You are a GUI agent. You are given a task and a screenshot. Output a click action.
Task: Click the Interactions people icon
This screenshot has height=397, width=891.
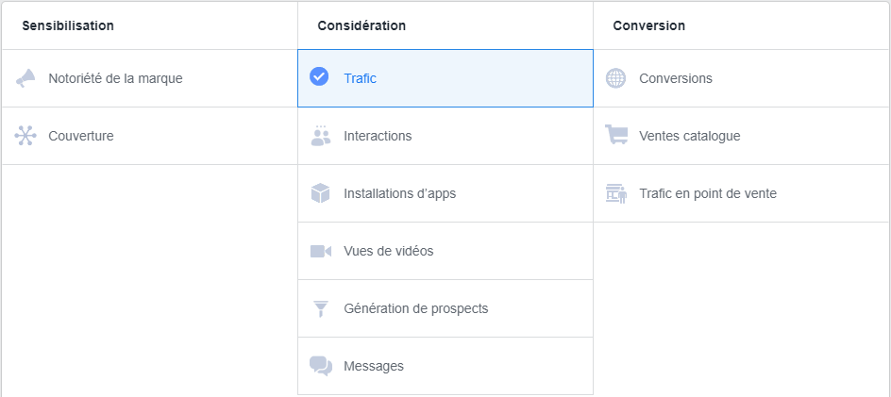[x=321, y=136]
